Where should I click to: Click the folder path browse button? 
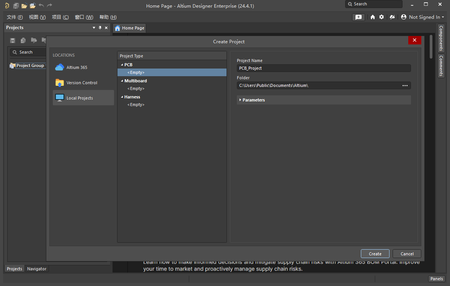(x=404, y=85)
